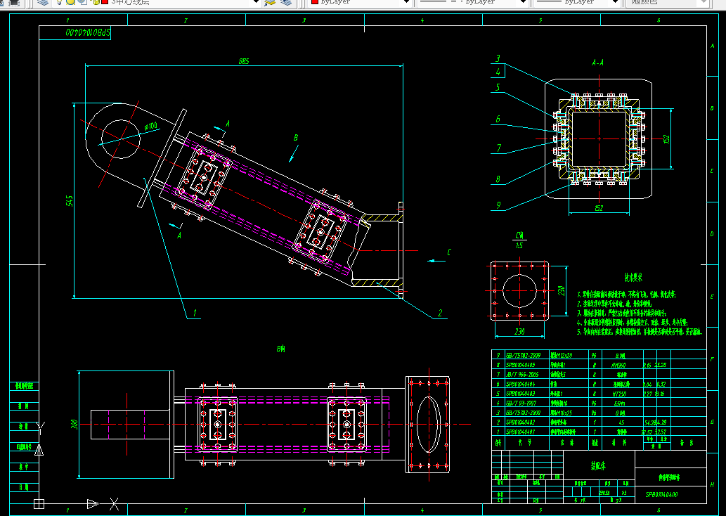Select balloon number 6 near section A-A
Image resolution: width=726 pixels, height=516 pixels.
[x=498, y=119]
